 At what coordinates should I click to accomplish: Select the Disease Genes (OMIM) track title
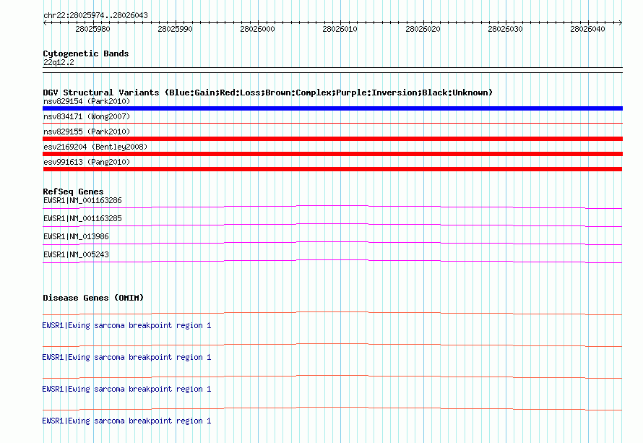pyautogui.click(x=93, y=298)
